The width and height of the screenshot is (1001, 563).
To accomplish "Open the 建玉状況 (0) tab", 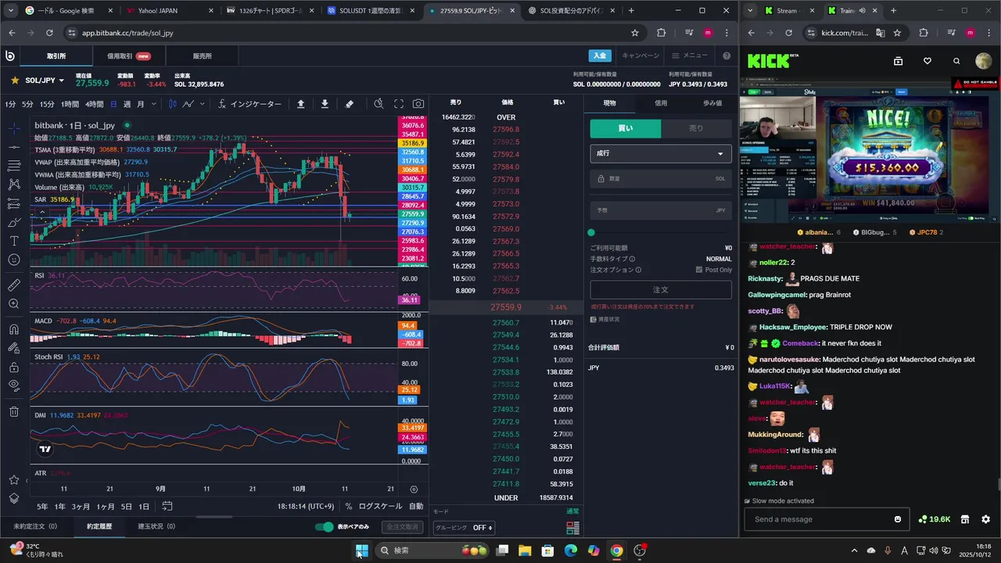I will point(156,527).
